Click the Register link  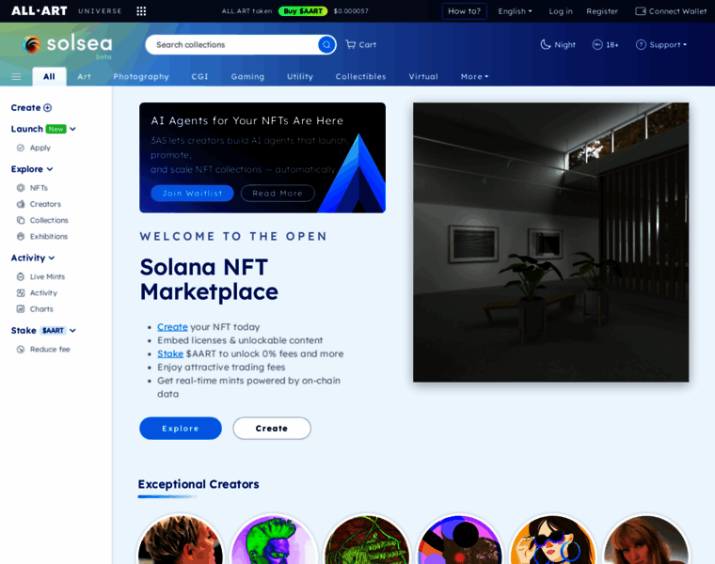pos(602,11)
